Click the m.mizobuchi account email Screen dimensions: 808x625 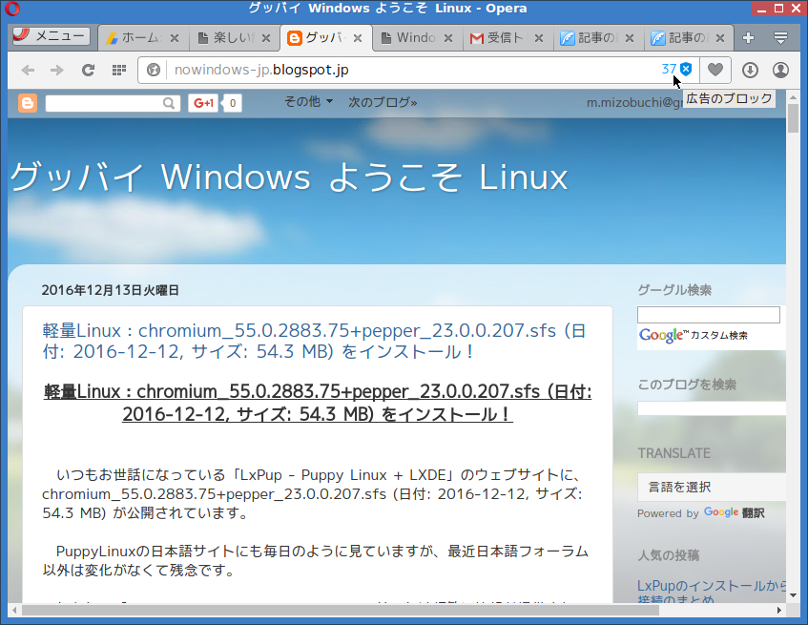[634, 103]
